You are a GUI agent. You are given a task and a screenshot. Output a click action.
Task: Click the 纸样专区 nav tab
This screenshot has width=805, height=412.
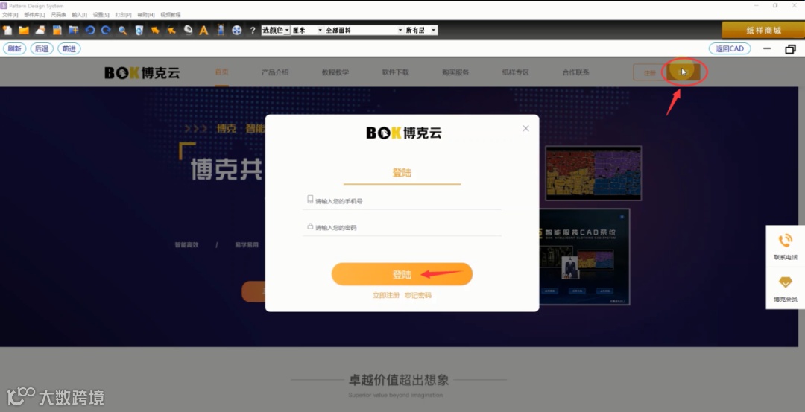[x=516, y=72]
